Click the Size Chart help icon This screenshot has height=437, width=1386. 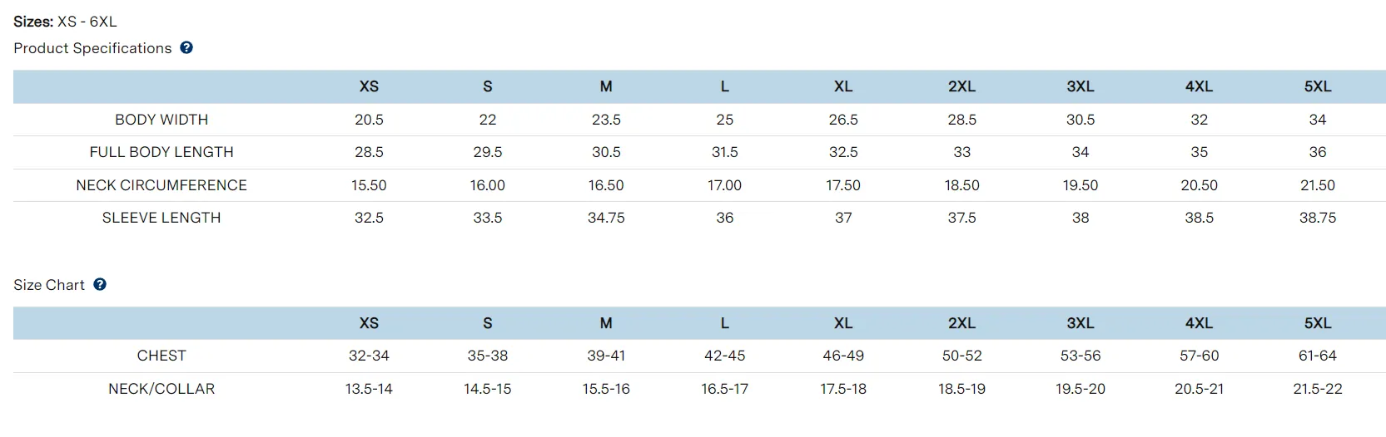100,284
